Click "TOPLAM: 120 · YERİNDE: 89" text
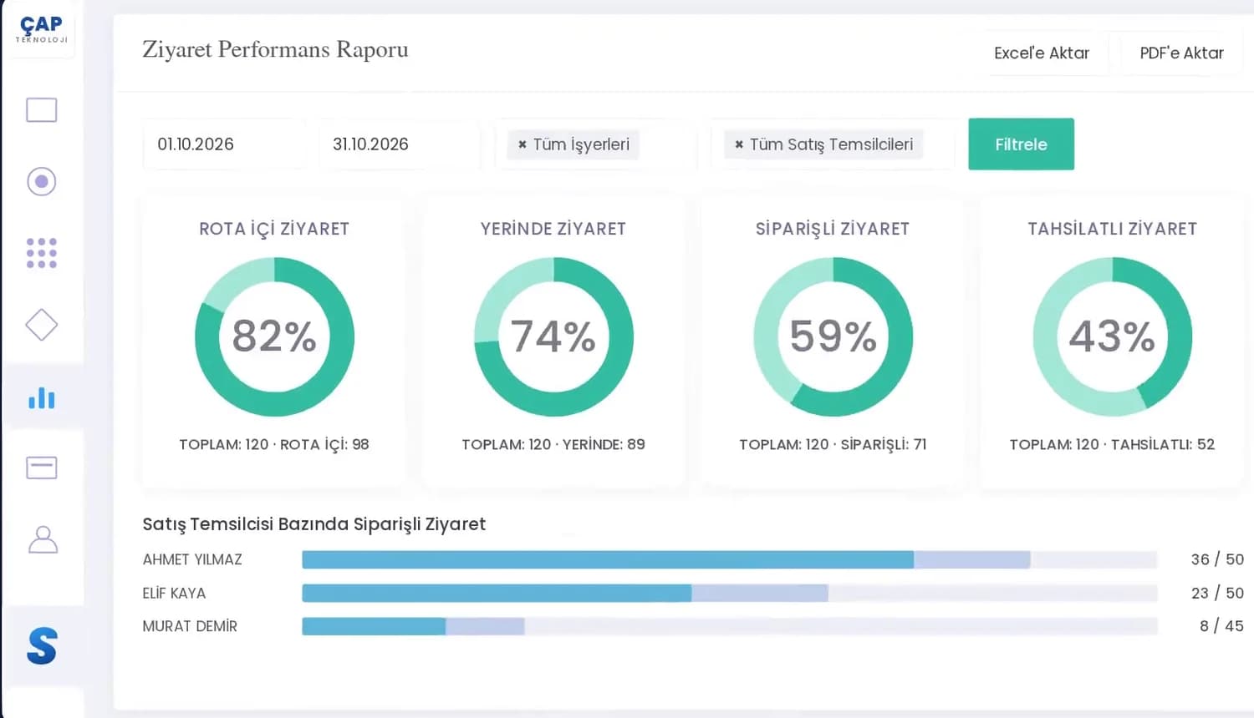 553,444
